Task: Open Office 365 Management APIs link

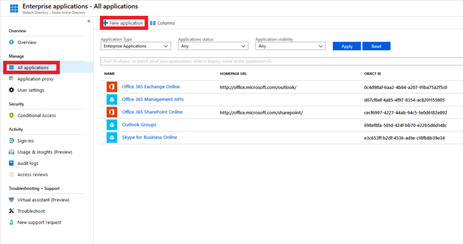Action: click(153, 99)
